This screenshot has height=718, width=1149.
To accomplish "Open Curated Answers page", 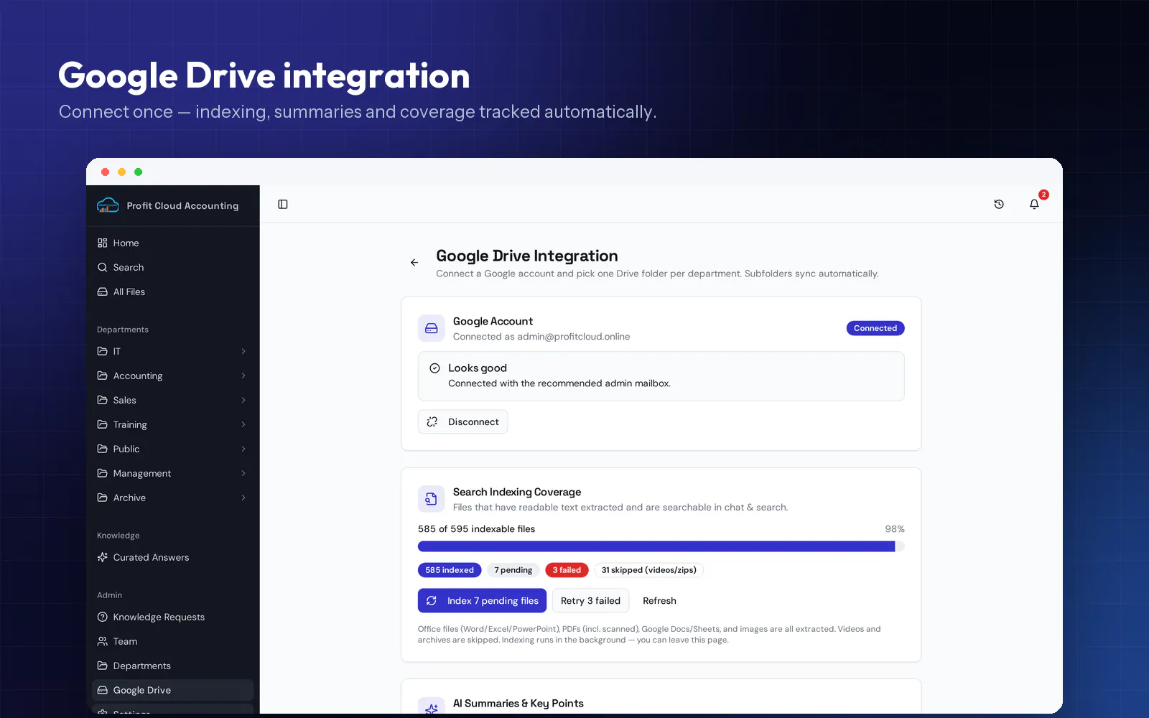I will tap(172, 558).
